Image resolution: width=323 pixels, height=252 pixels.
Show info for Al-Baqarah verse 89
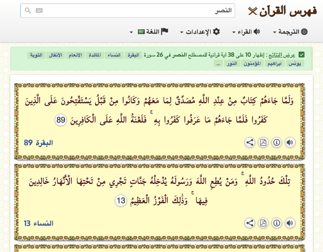click(x=276, y=142)
